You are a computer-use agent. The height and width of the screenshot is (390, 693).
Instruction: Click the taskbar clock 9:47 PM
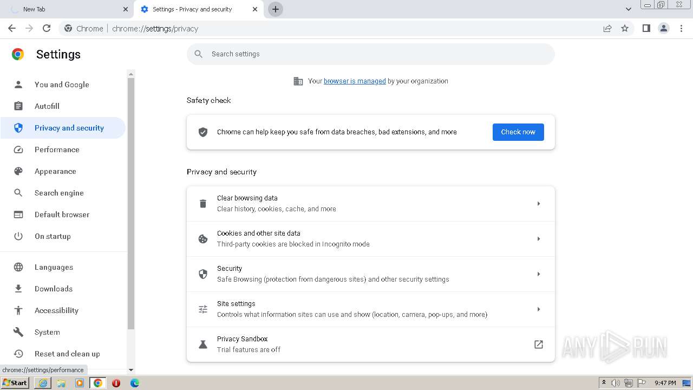click(665, 383)
